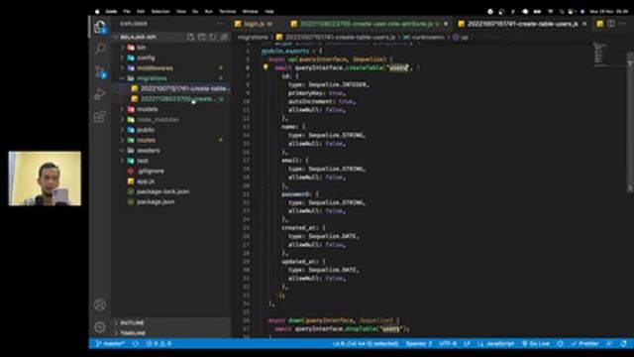Image resolution: width=634 pixels, height=357 pixels.
Task: Expand the test folder
Action: coord(171,161)
